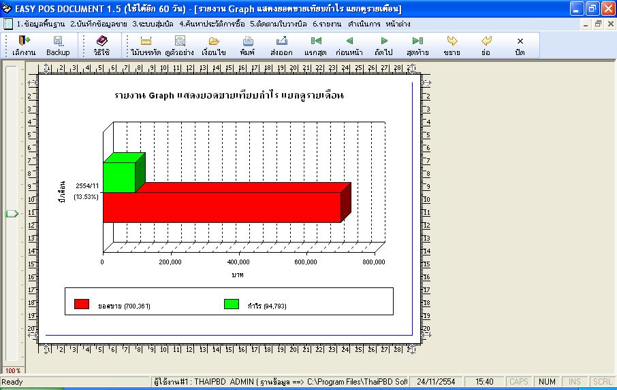The width and height of the screenshot is (617, 390).
Task: Minimize the EASY POS main window
Action: pyautogui.click(x=576, y=9)
